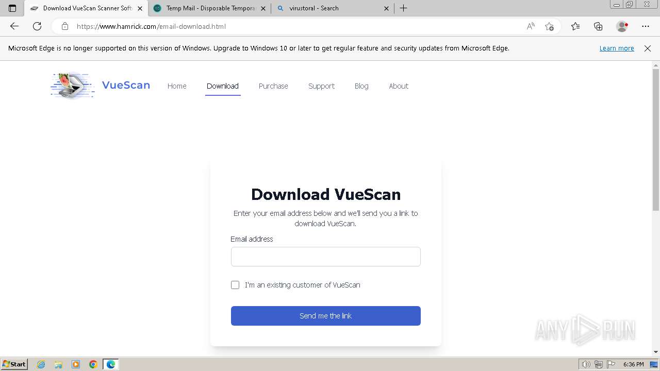The image size is (660, 371).
Task: Open the About nav item
Action: (x=399, y=86)
